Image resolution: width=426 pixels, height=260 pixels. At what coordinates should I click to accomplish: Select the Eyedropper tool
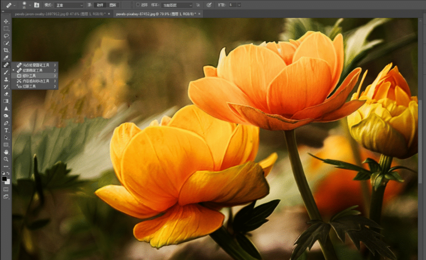point(6,57)
